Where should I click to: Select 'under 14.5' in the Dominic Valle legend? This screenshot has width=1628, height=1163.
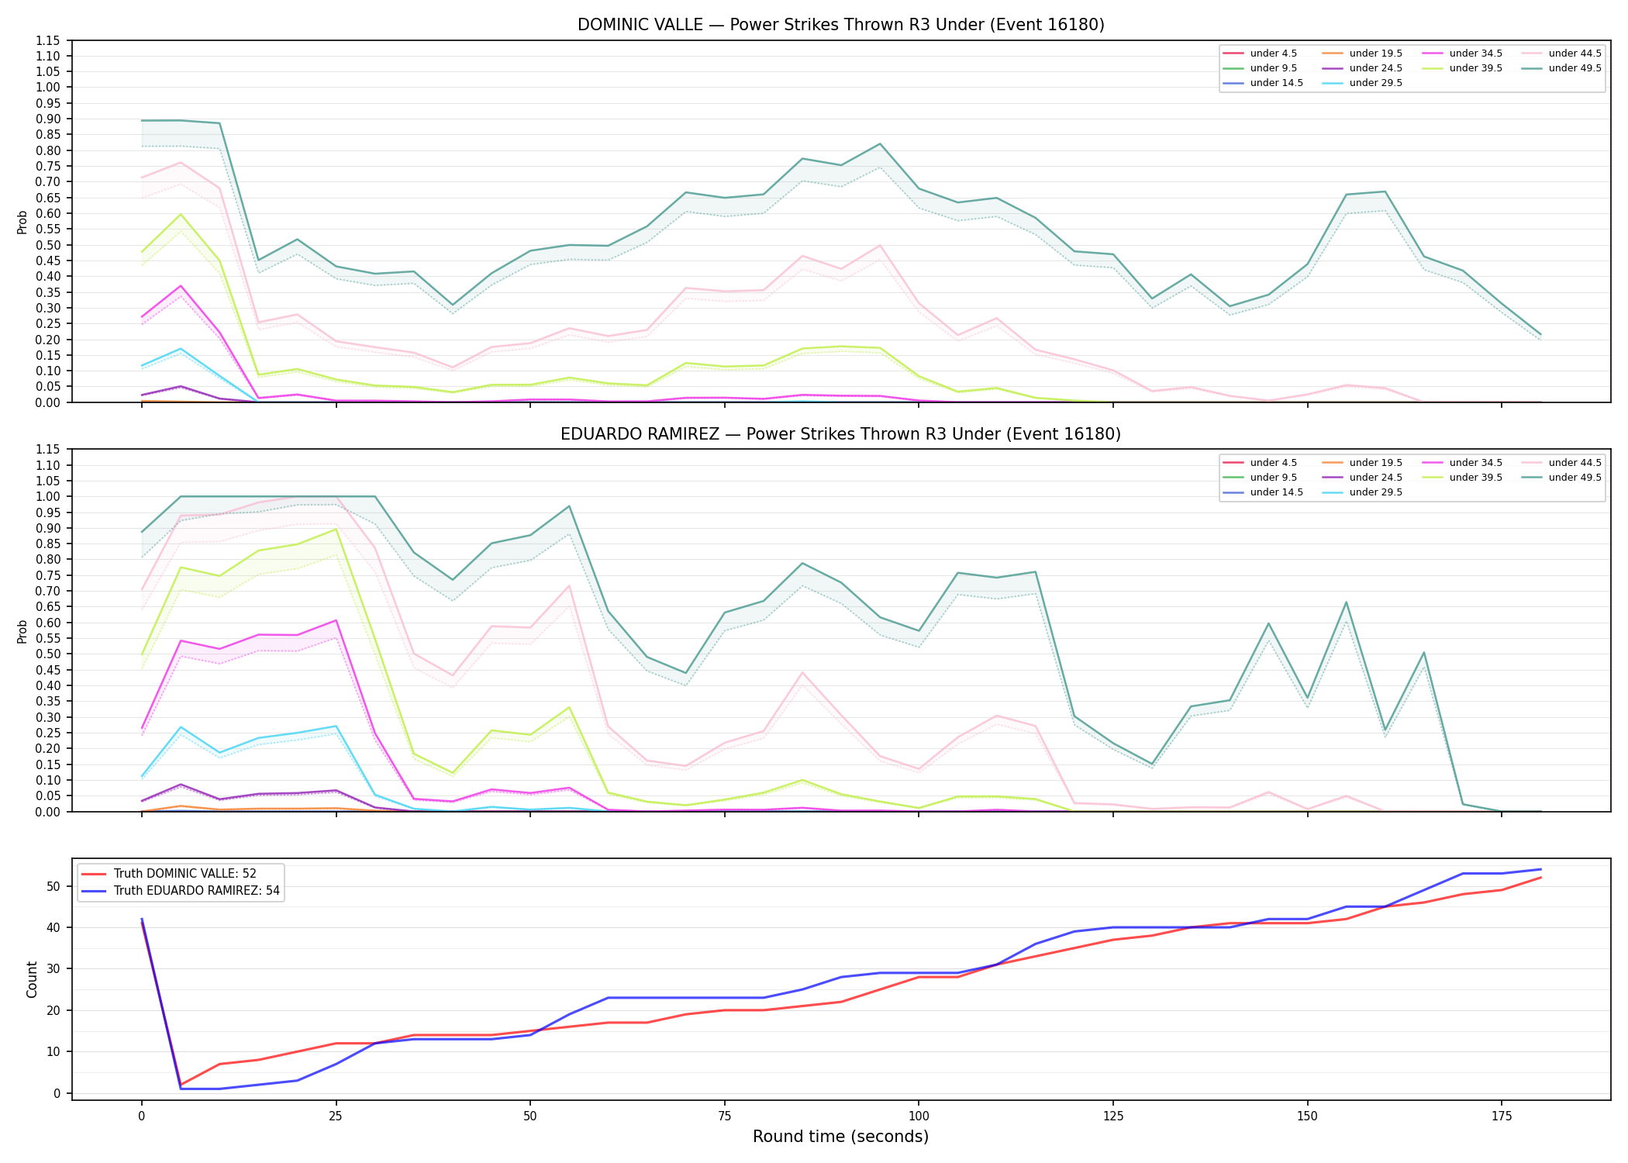[x=1276, y=83]
